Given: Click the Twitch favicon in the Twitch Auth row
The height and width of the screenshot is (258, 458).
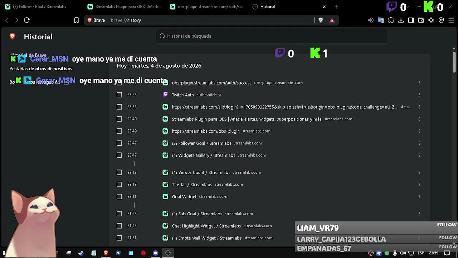Looking at the screenshot, I should [165, 95].
